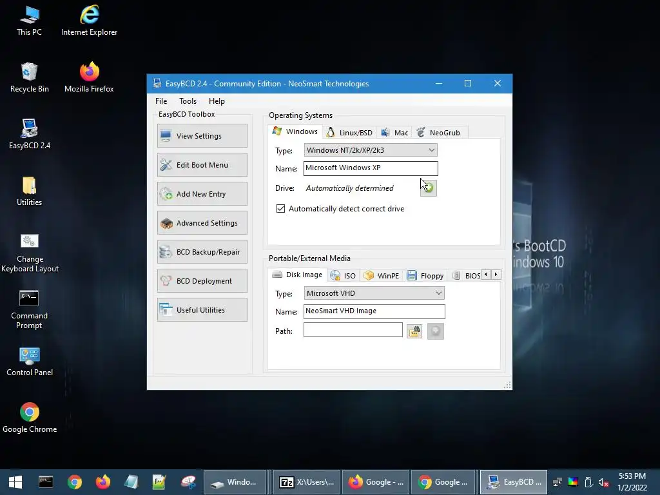660x495 pixels.
Task: Select the Mozilla Firefox desktop icon
Action: pyautogui.click(x=89, y=78)
